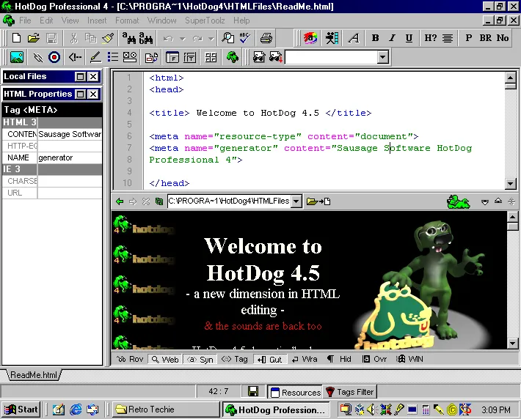Open the redo history dropdown arrow
Image resolution: width=521 pixels, height=419 pixels.
(x=211, y=39)
